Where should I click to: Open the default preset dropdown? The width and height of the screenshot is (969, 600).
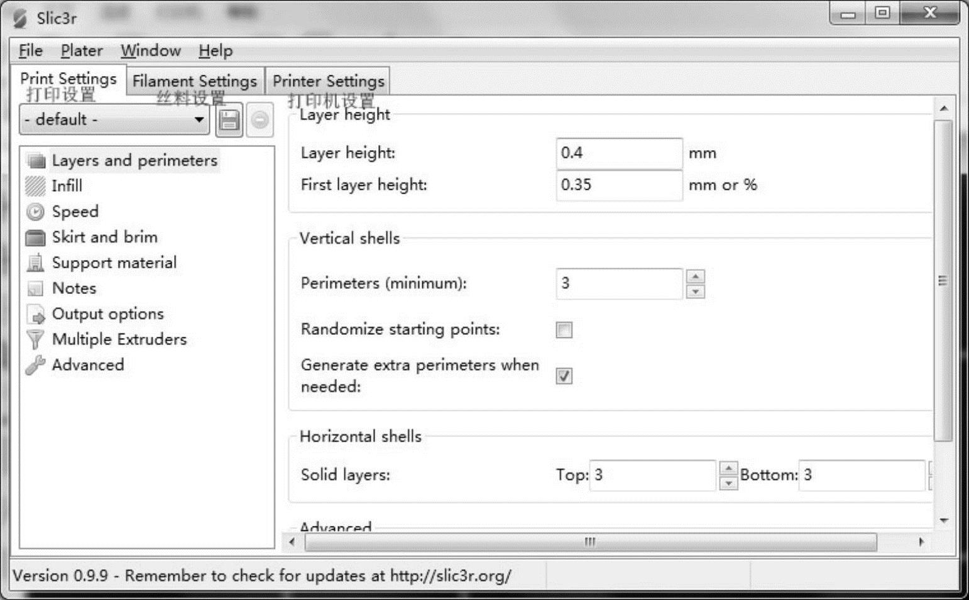pyautogui.click(x=114, y=119)
